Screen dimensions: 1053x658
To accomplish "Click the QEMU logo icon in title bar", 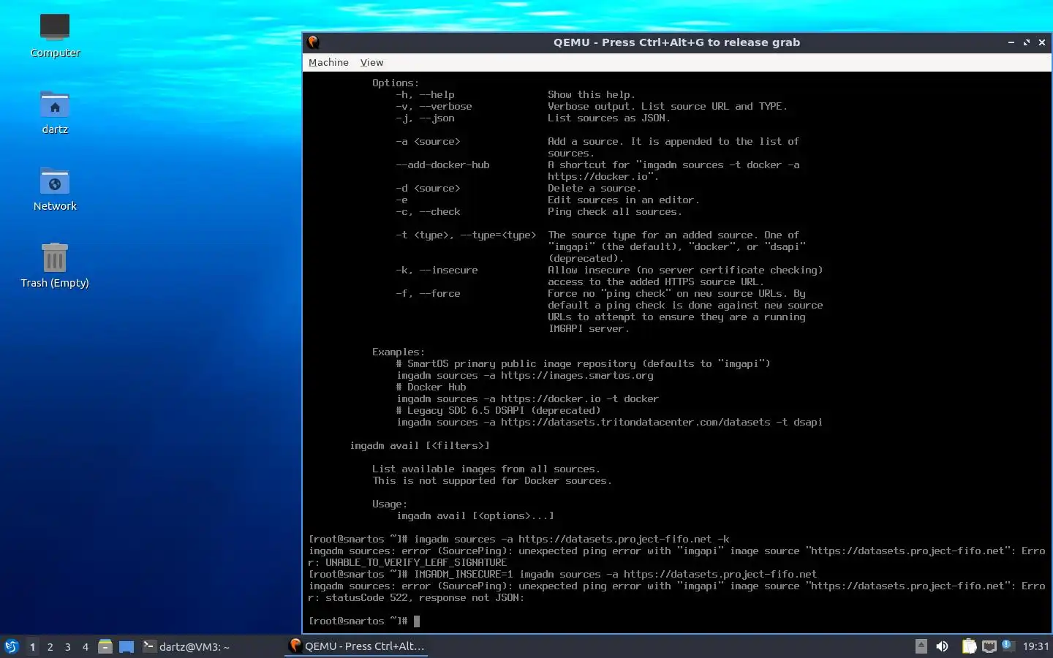I will point(314,42).
